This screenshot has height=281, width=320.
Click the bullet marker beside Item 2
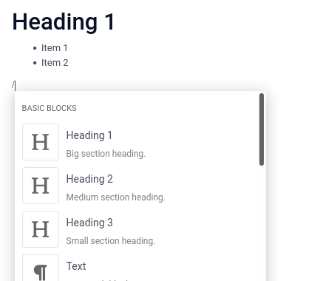pos(35,63)
